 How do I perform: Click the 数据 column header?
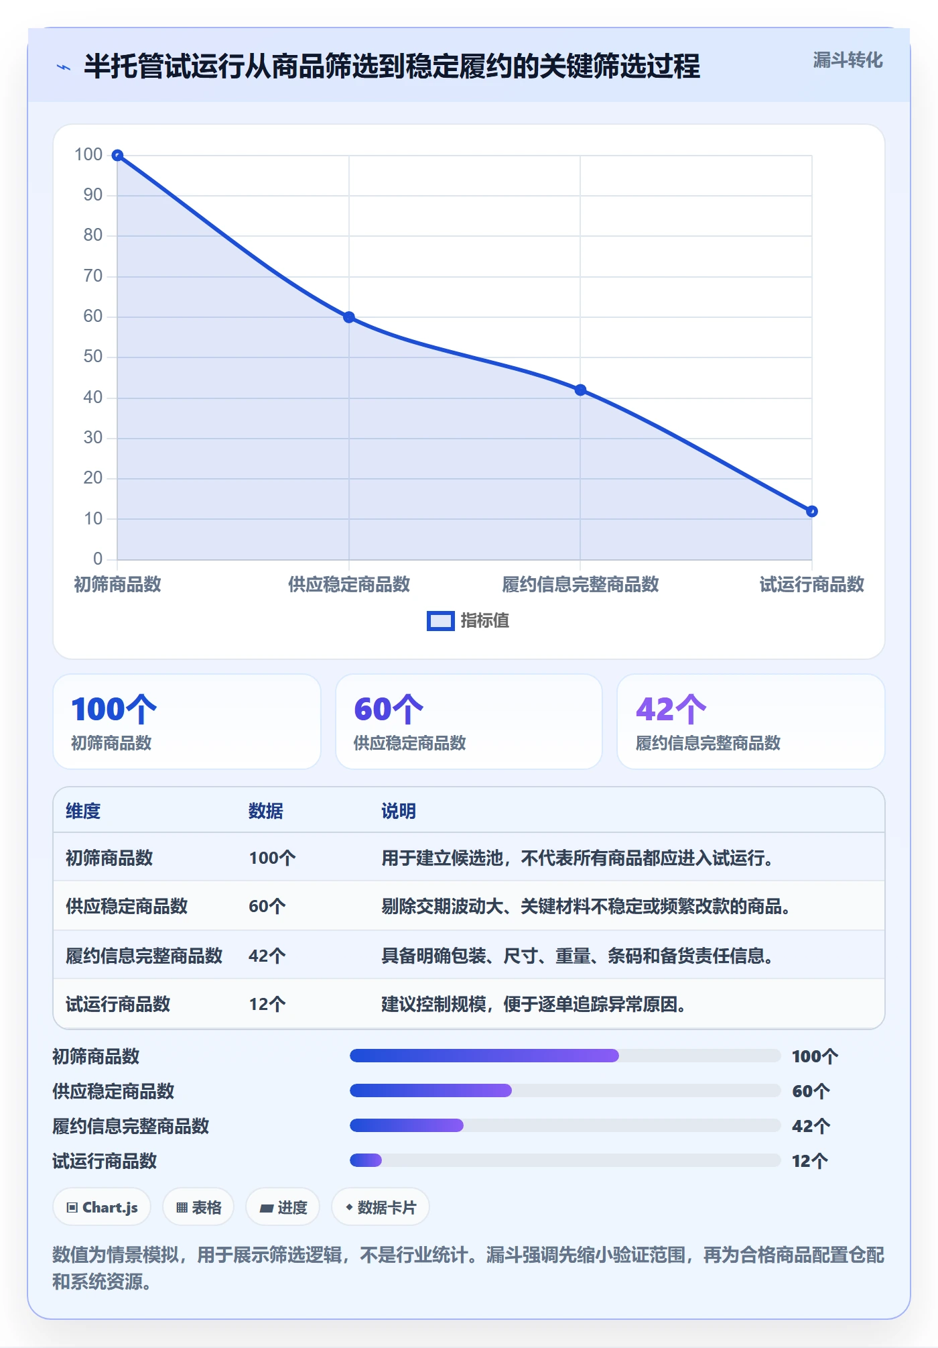click(266, 811)
